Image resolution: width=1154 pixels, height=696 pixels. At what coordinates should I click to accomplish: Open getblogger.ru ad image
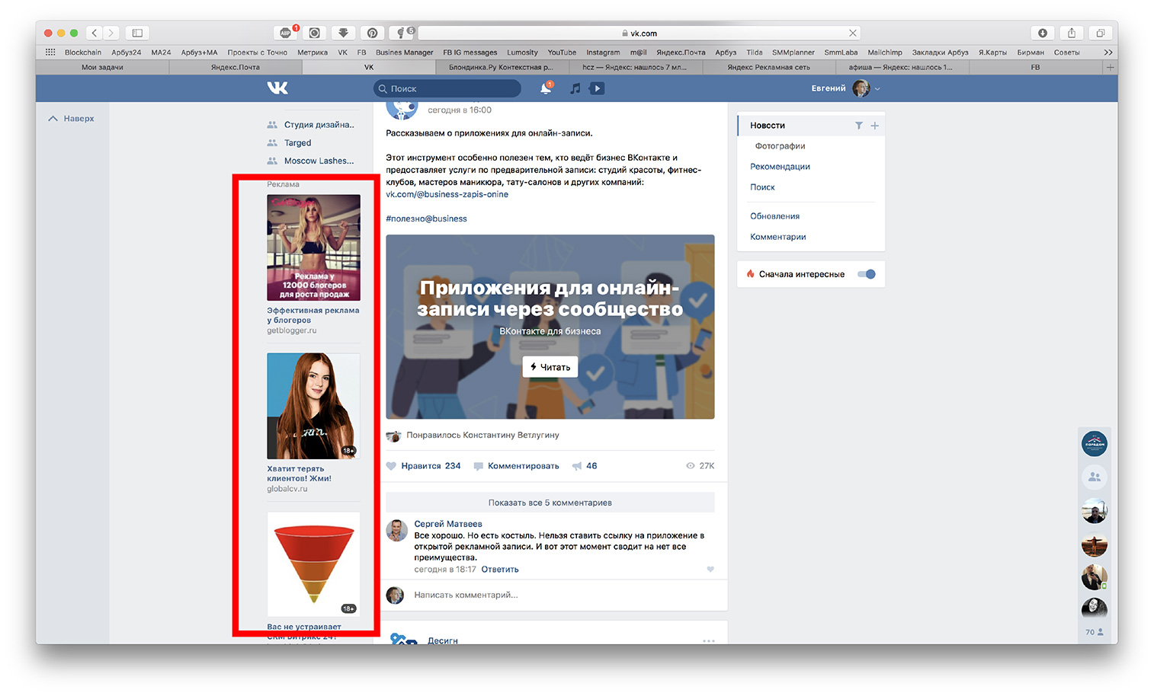[313, 247]
